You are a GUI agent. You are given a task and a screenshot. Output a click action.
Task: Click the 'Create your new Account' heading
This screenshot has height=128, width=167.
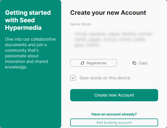[x=108, y=13]
